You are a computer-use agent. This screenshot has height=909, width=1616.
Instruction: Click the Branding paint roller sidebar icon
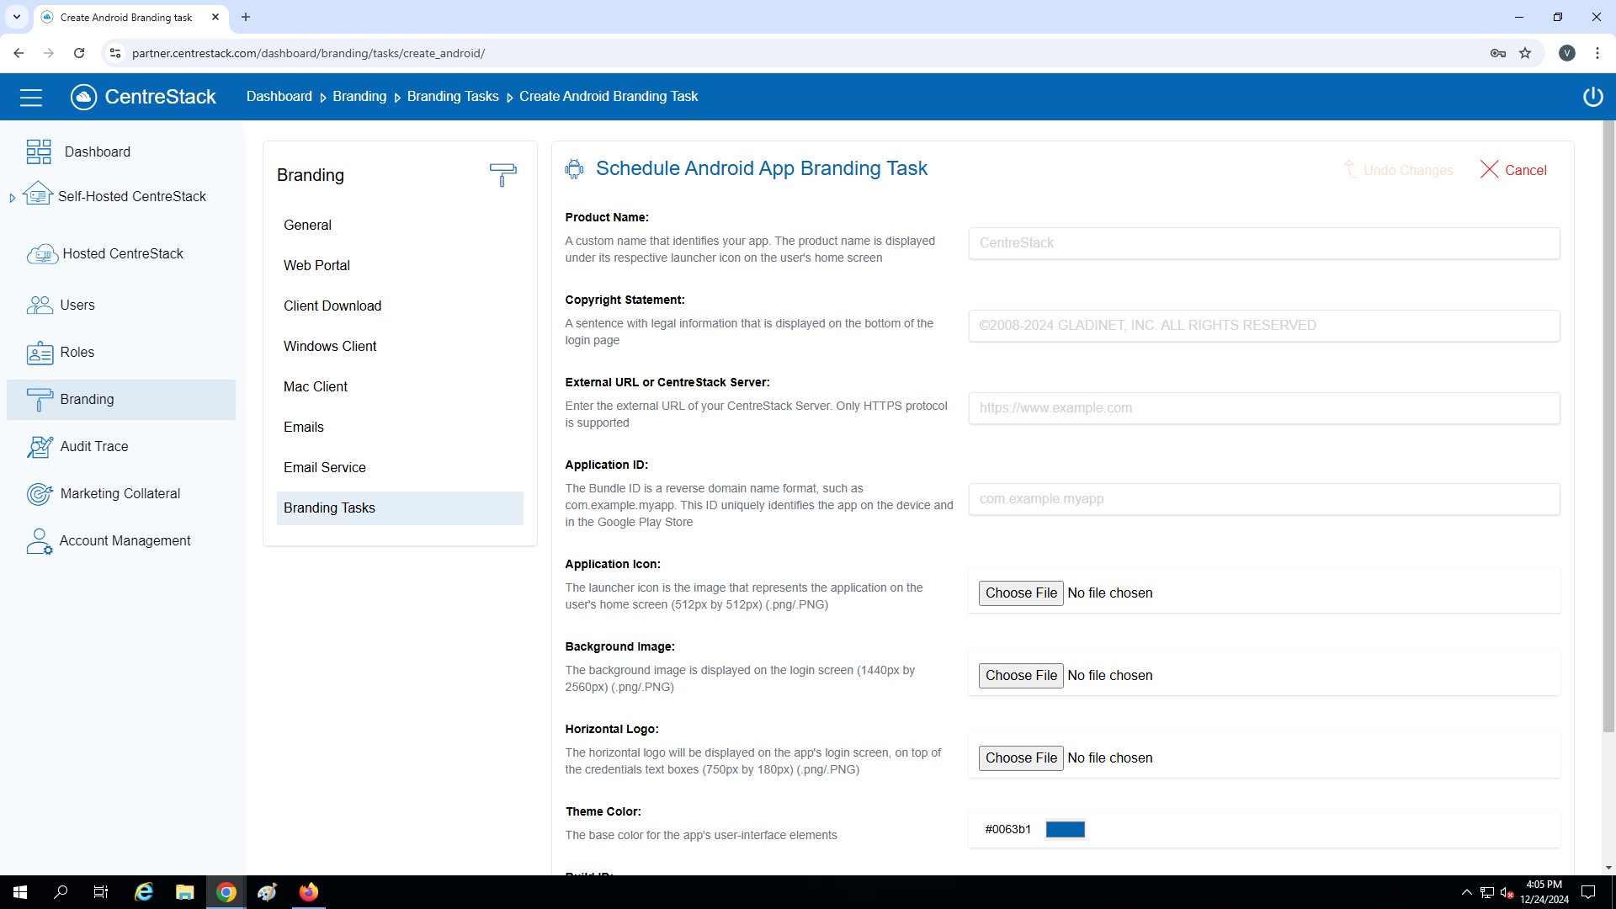[40, 400]
